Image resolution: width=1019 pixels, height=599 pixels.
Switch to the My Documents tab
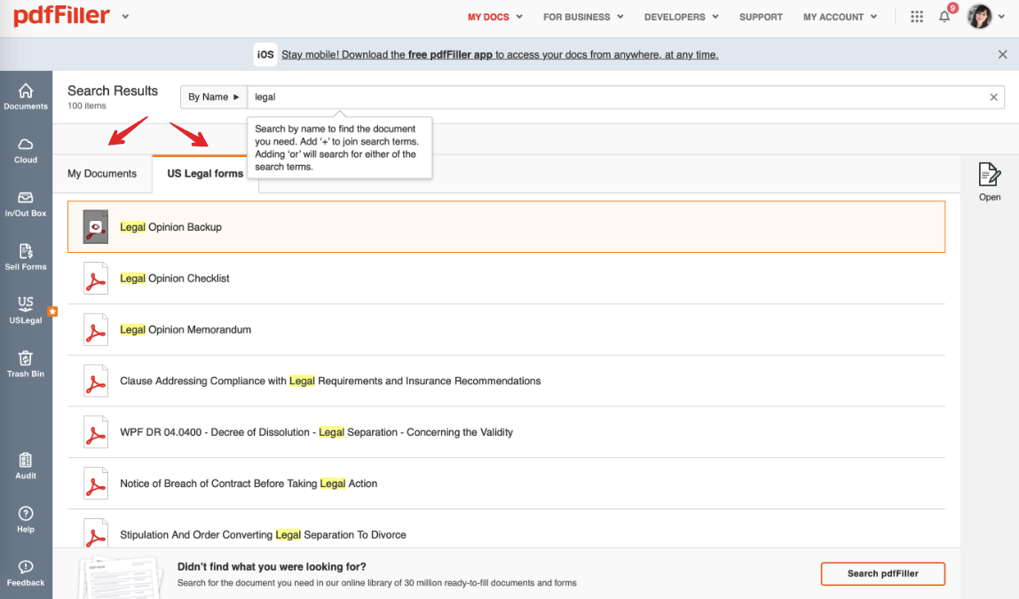point(102,174)
